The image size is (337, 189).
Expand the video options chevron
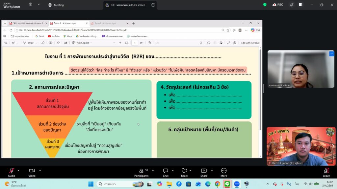click(x=40, y=171)
